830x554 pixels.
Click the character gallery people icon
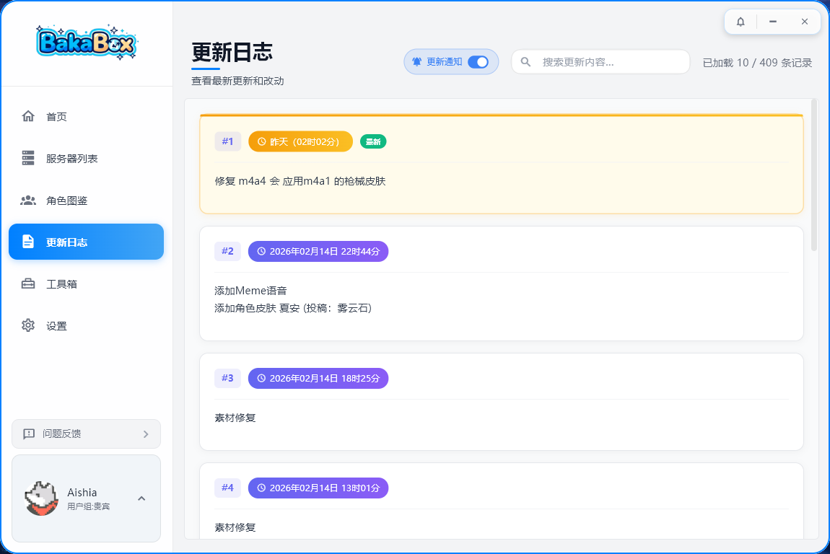click(x=28, y=201)
